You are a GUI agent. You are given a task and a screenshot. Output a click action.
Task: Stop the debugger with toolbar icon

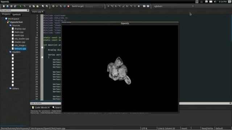(139, 6)
